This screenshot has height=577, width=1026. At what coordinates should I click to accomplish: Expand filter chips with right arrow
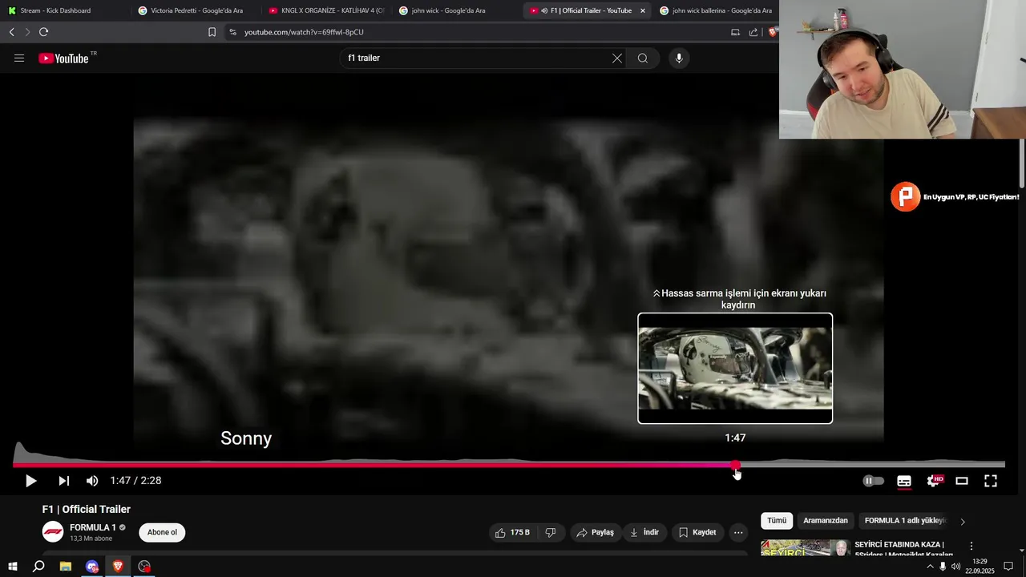[x=963, y=522]
